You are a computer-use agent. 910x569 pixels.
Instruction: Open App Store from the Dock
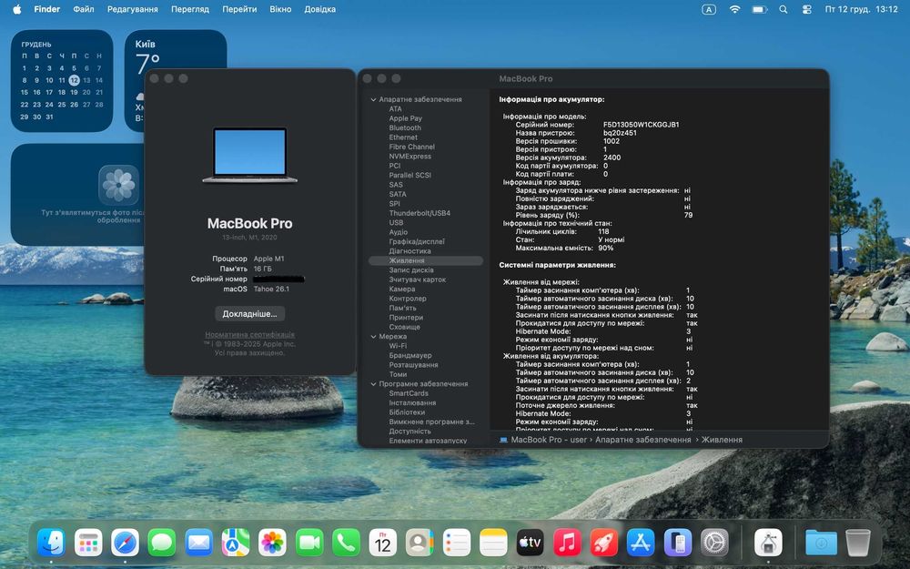pyautogui.click(x=641, y=544)
